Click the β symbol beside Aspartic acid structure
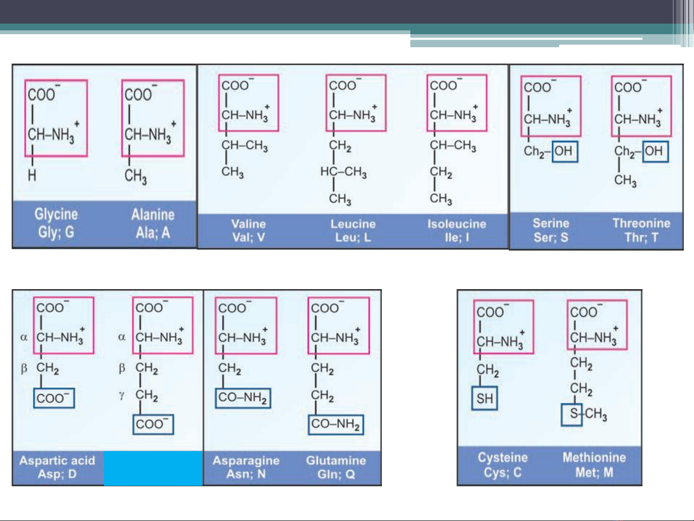 [x=24, y=369]
